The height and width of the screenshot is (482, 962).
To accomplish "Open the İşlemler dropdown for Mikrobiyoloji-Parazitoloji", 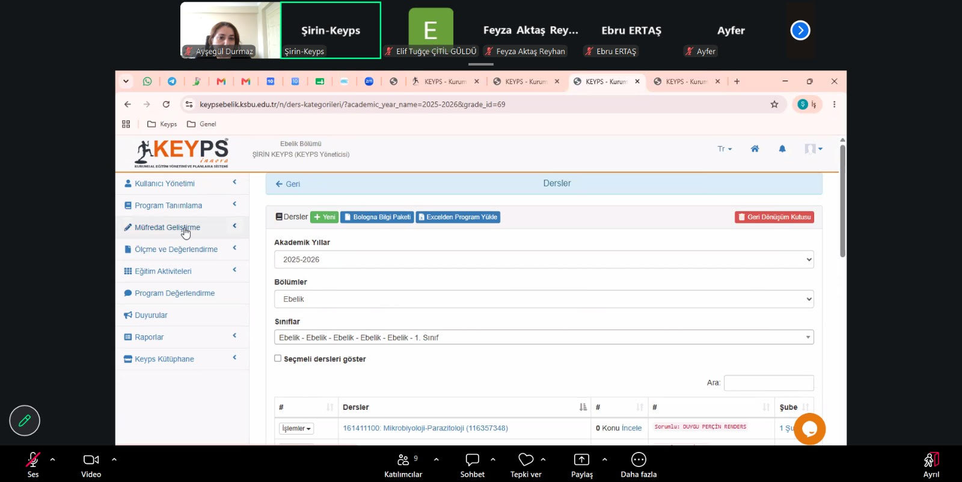I will (296, 429).
